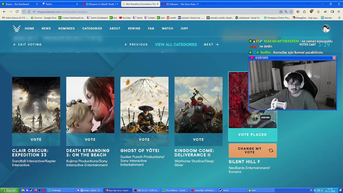Go to the NEXT category
Screen dimensions: 343x193
211,44
